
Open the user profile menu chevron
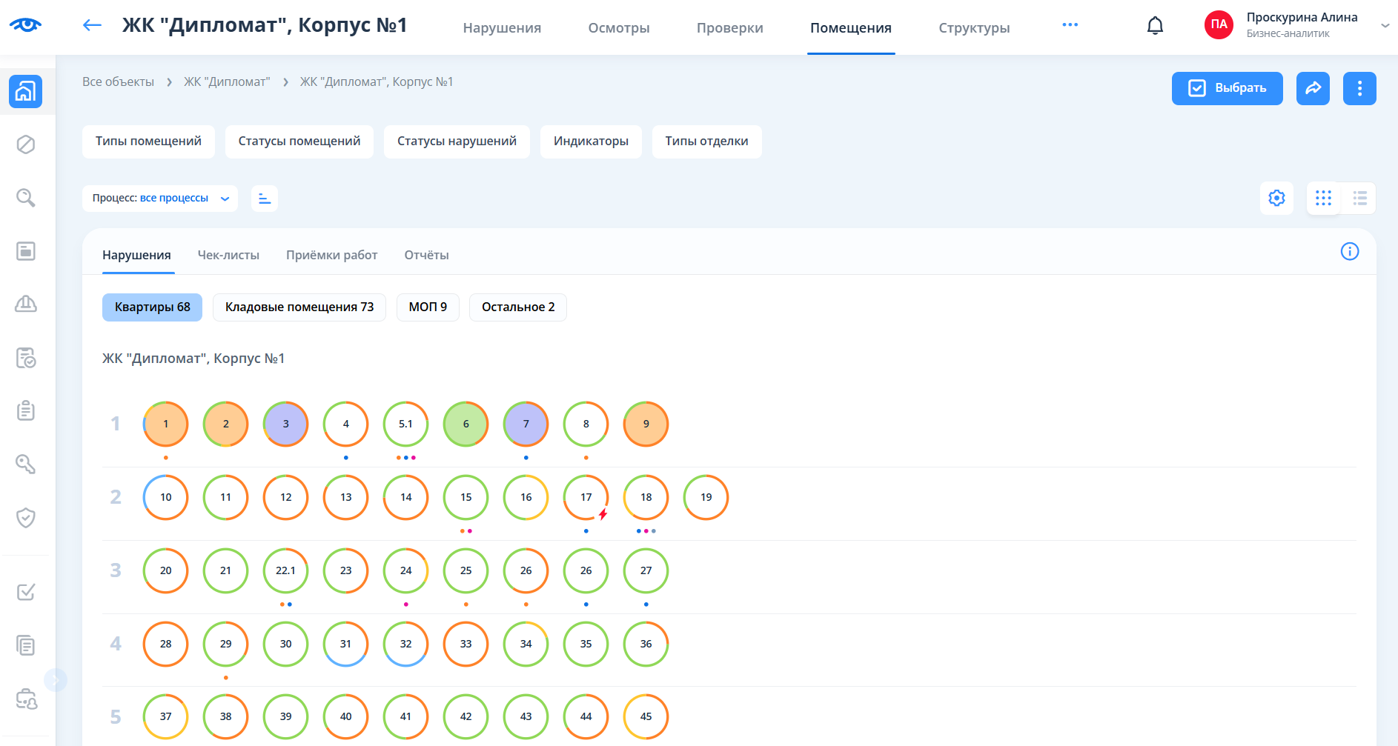[x=1384, y=26]
